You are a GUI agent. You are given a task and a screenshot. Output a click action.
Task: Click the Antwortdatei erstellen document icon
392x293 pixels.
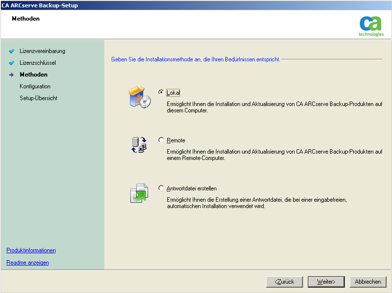pyautogui.click(x=139, y=193)
